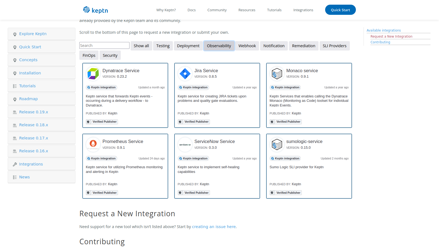Screen dimensions: 439x247
Task: Click the list icon beside News
Action: pos(15,177)
